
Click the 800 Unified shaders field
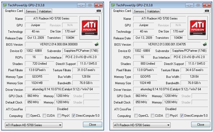pos(148,64)
